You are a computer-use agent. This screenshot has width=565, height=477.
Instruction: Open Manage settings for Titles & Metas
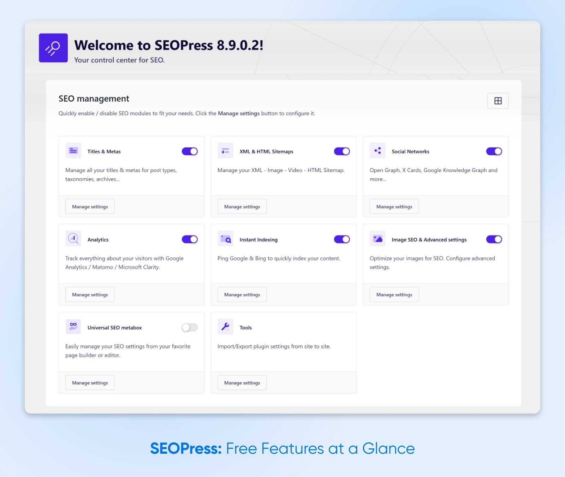90,207
